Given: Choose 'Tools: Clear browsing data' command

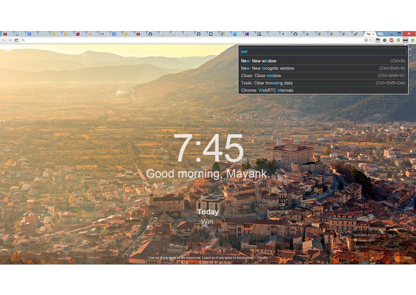Looking at the screenshot, I should click(323, 83).
